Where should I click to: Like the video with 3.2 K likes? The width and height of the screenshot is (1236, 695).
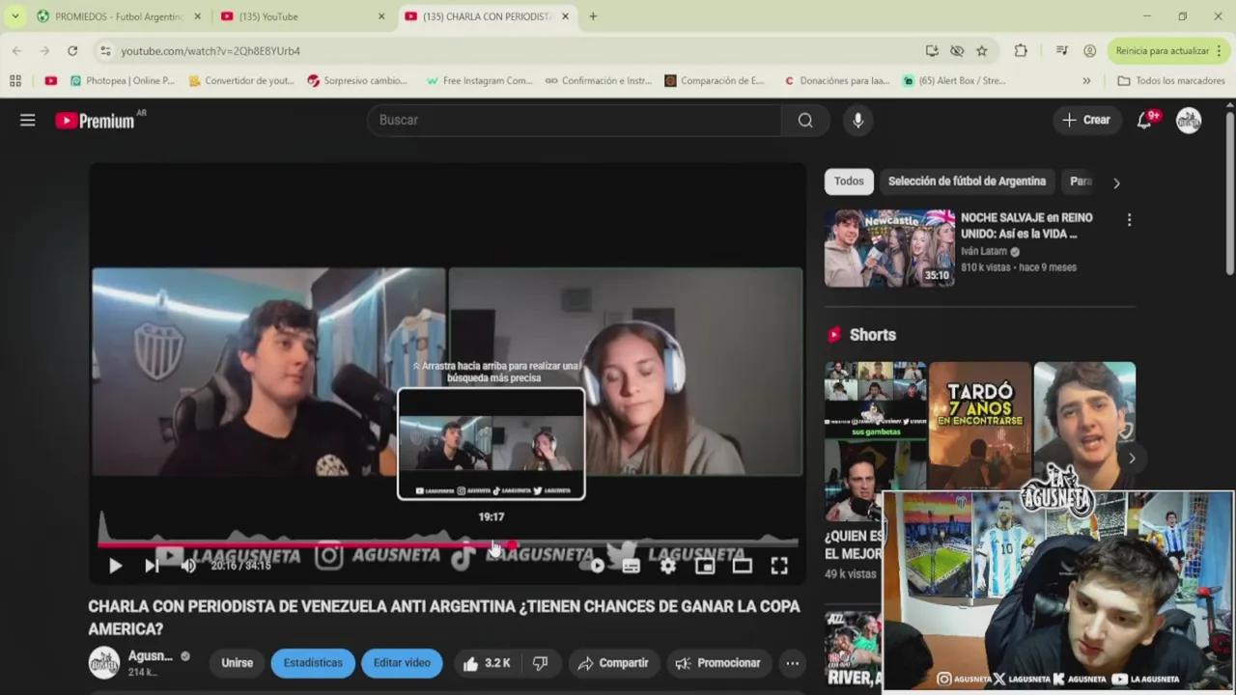pyautogui.click(x=486, y=663)
